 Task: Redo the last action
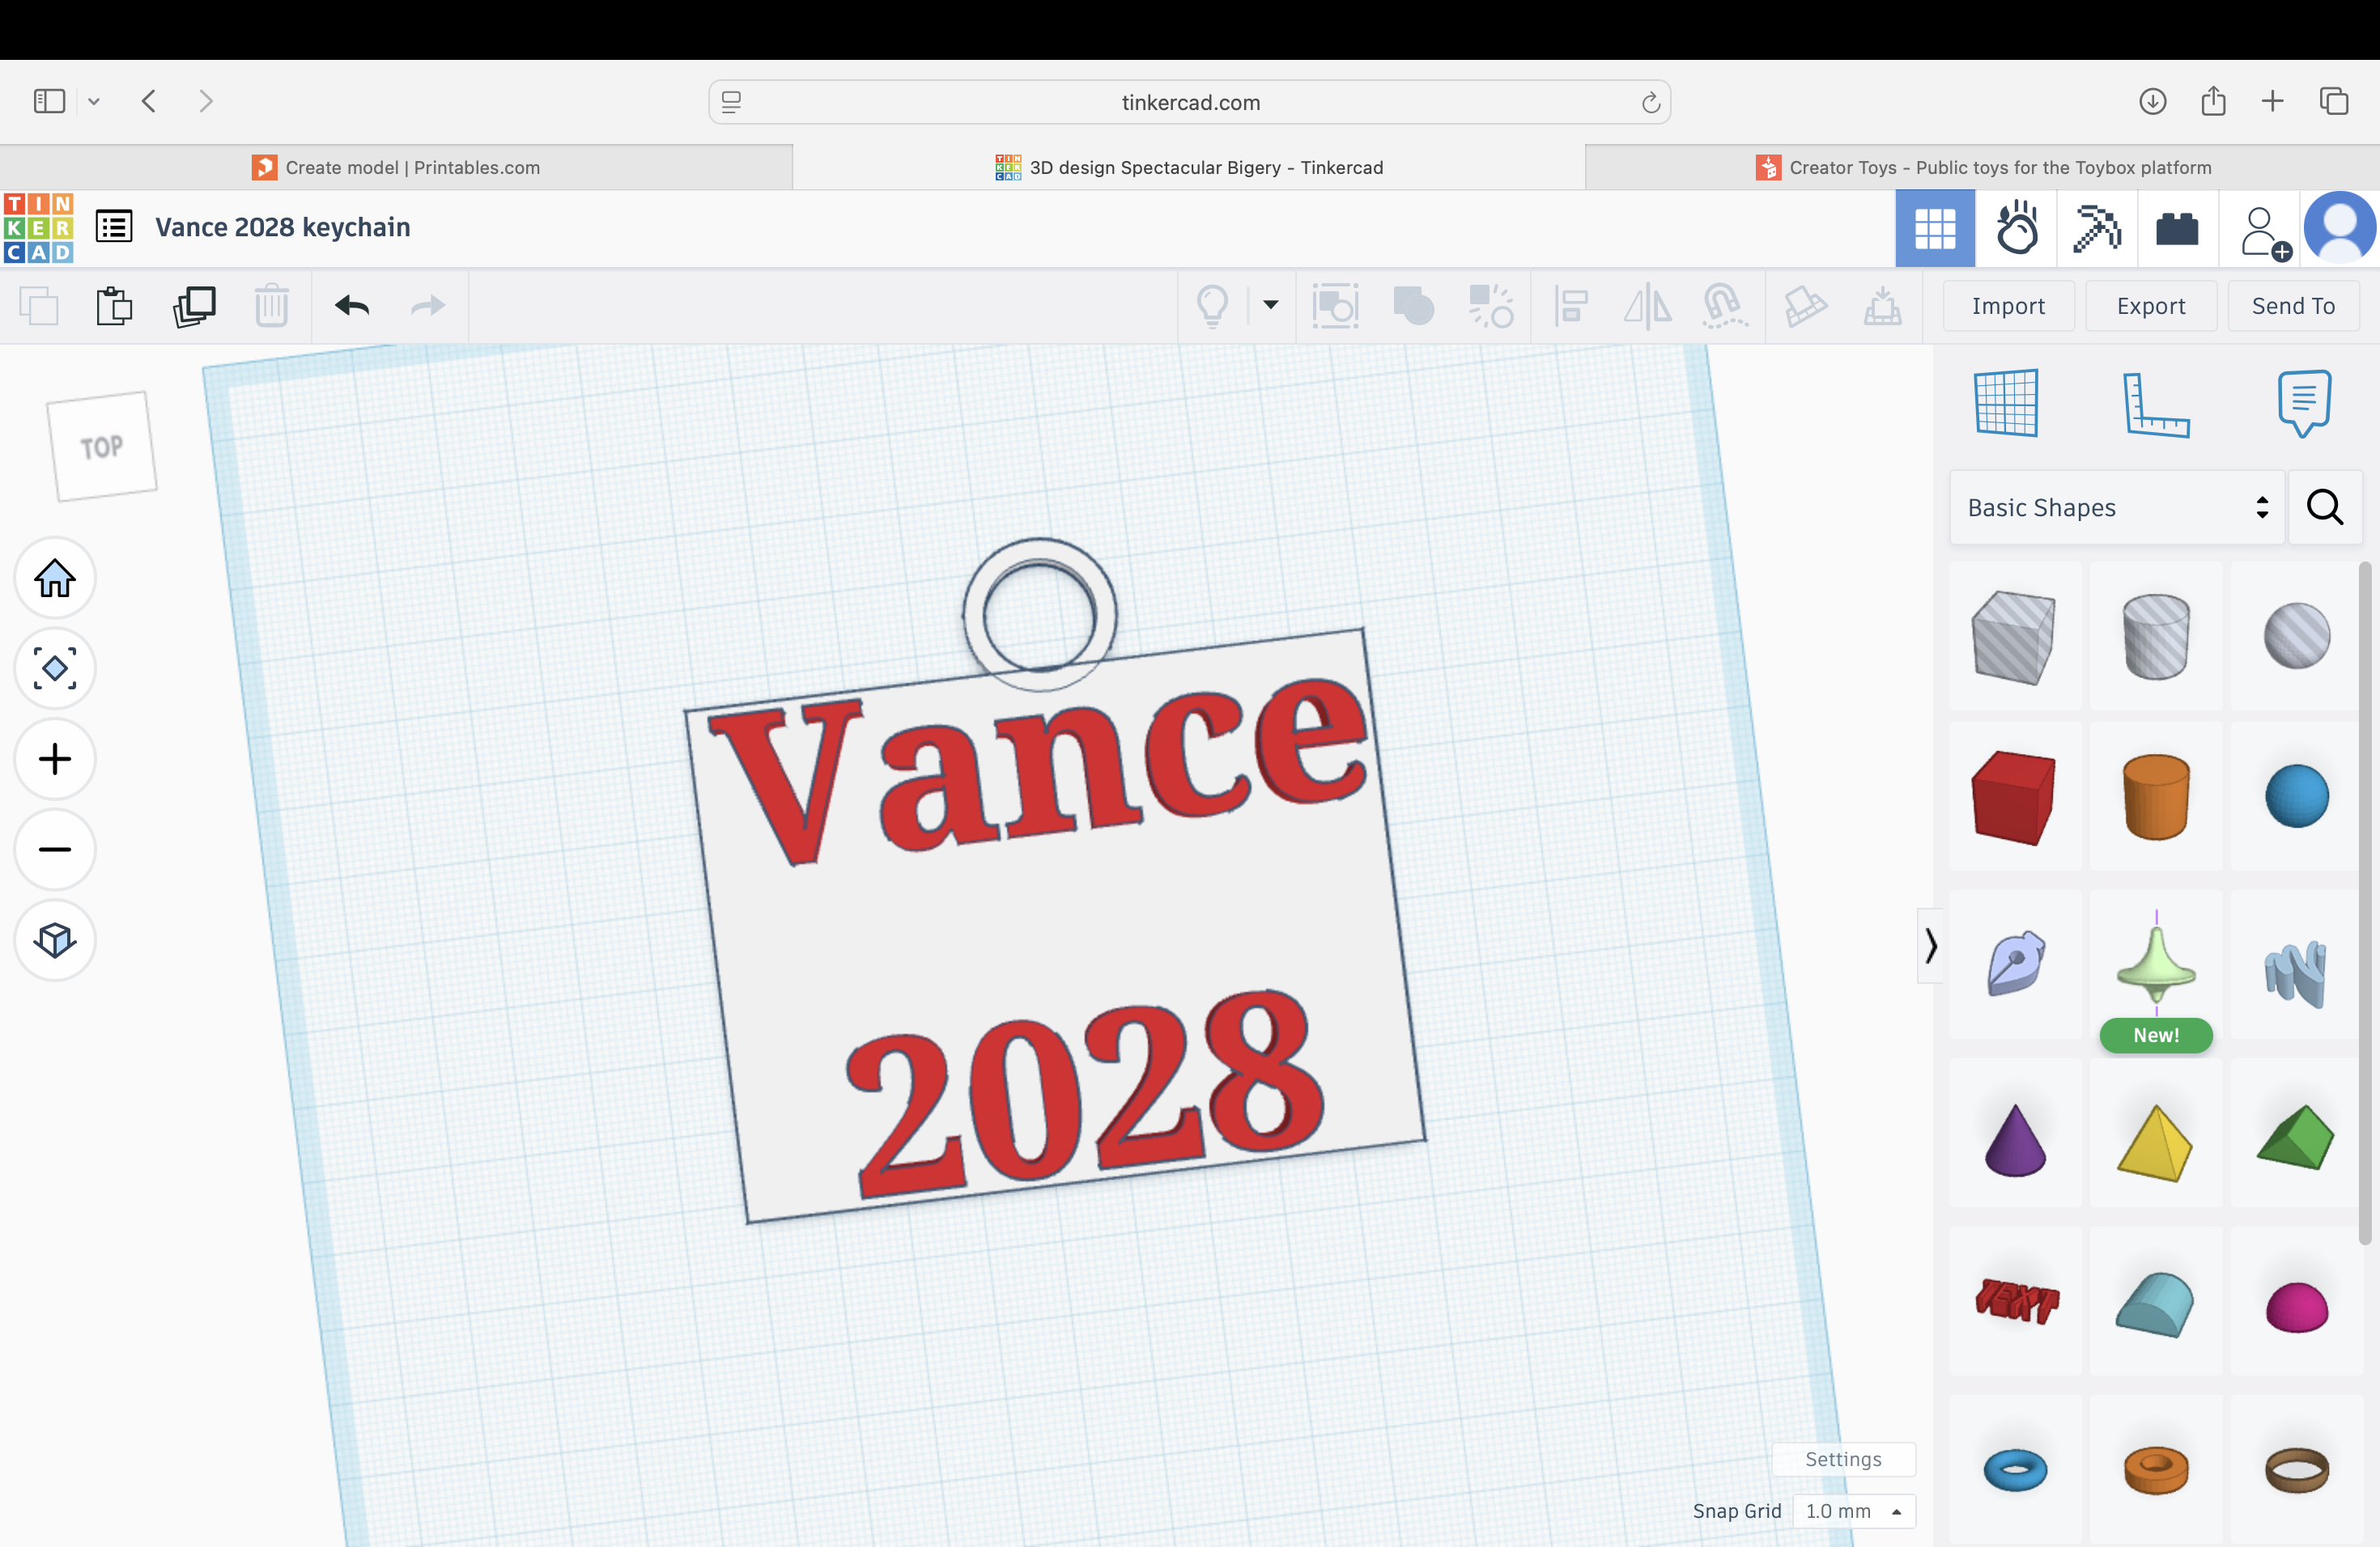428,306
